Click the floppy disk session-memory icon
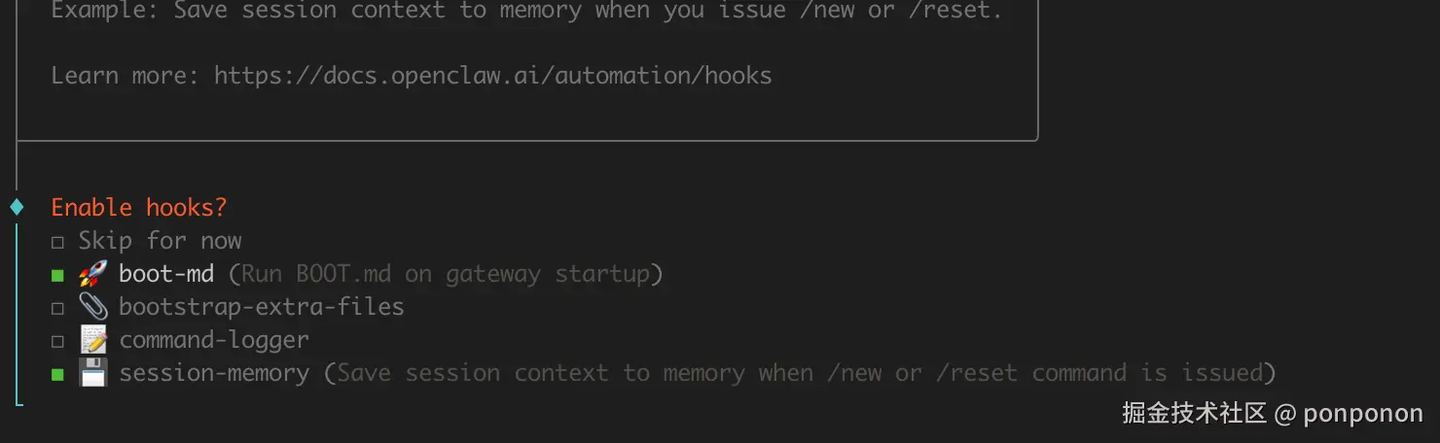The width and height of the screenshot is (1440, 443). pyautogui.click(x=93, y=373)
